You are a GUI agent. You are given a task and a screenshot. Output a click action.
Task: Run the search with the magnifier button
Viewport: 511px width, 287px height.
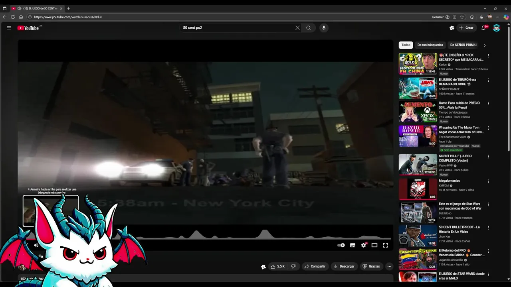coord(309,28)
